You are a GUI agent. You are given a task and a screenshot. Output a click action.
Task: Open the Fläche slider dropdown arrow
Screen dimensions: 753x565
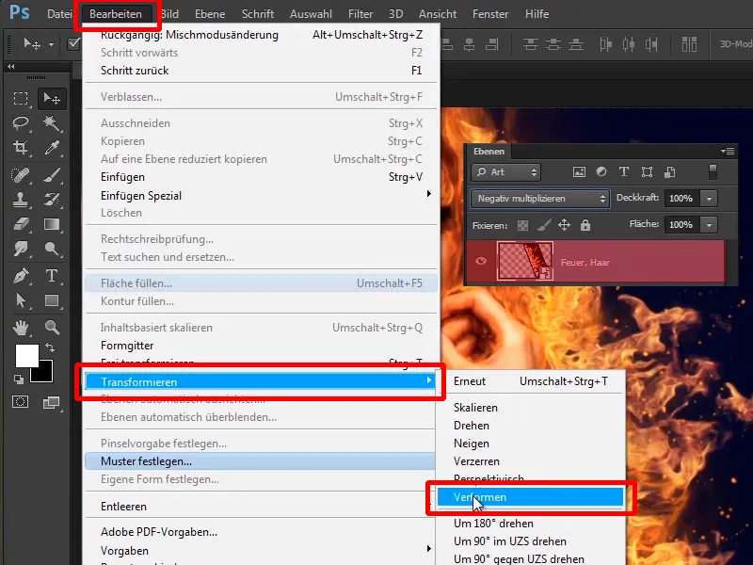709,225
